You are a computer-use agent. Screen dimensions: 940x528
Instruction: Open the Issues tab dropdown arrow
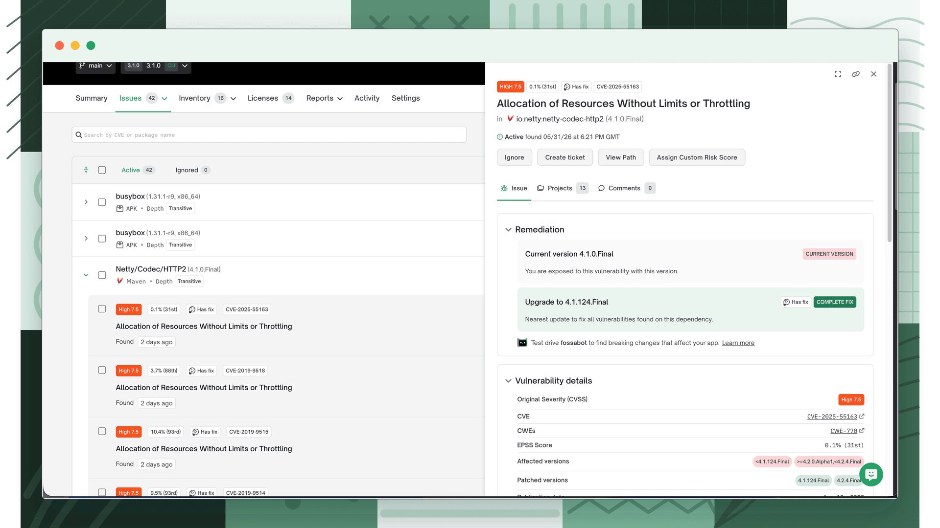tap(164, 98)
